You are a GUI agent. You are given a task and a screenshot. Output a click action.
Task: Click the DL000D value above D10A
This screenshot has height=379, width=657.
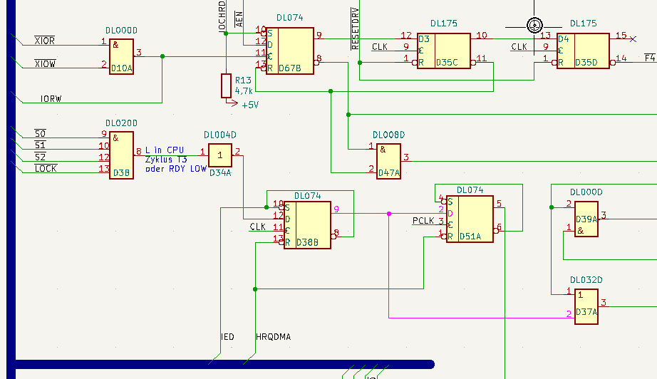pos(122,31)
